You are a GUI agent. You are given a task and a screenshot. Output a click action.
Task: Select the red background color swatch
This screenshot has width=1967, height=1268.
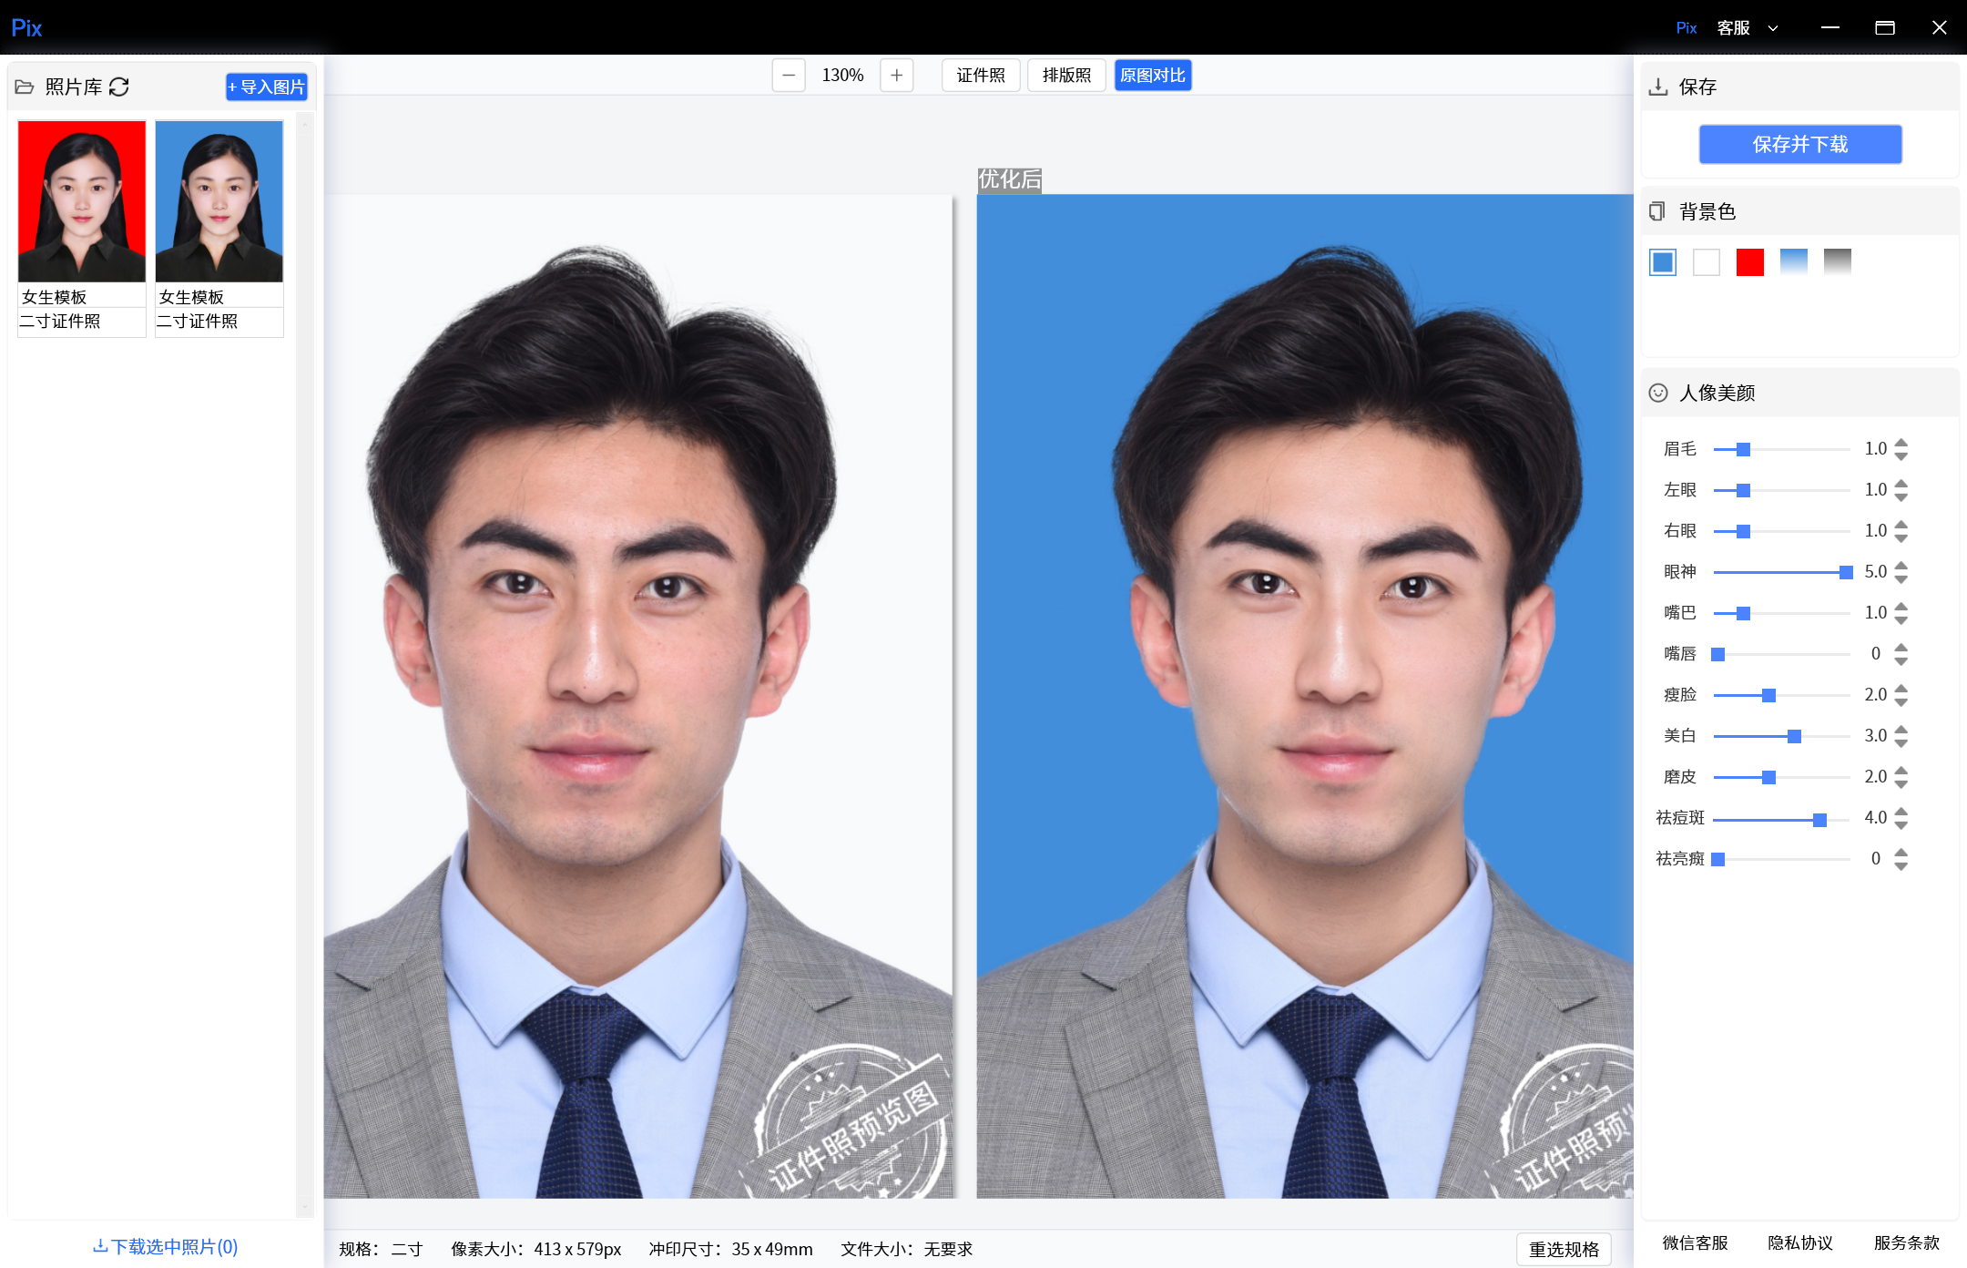(x=1749, y=262)
